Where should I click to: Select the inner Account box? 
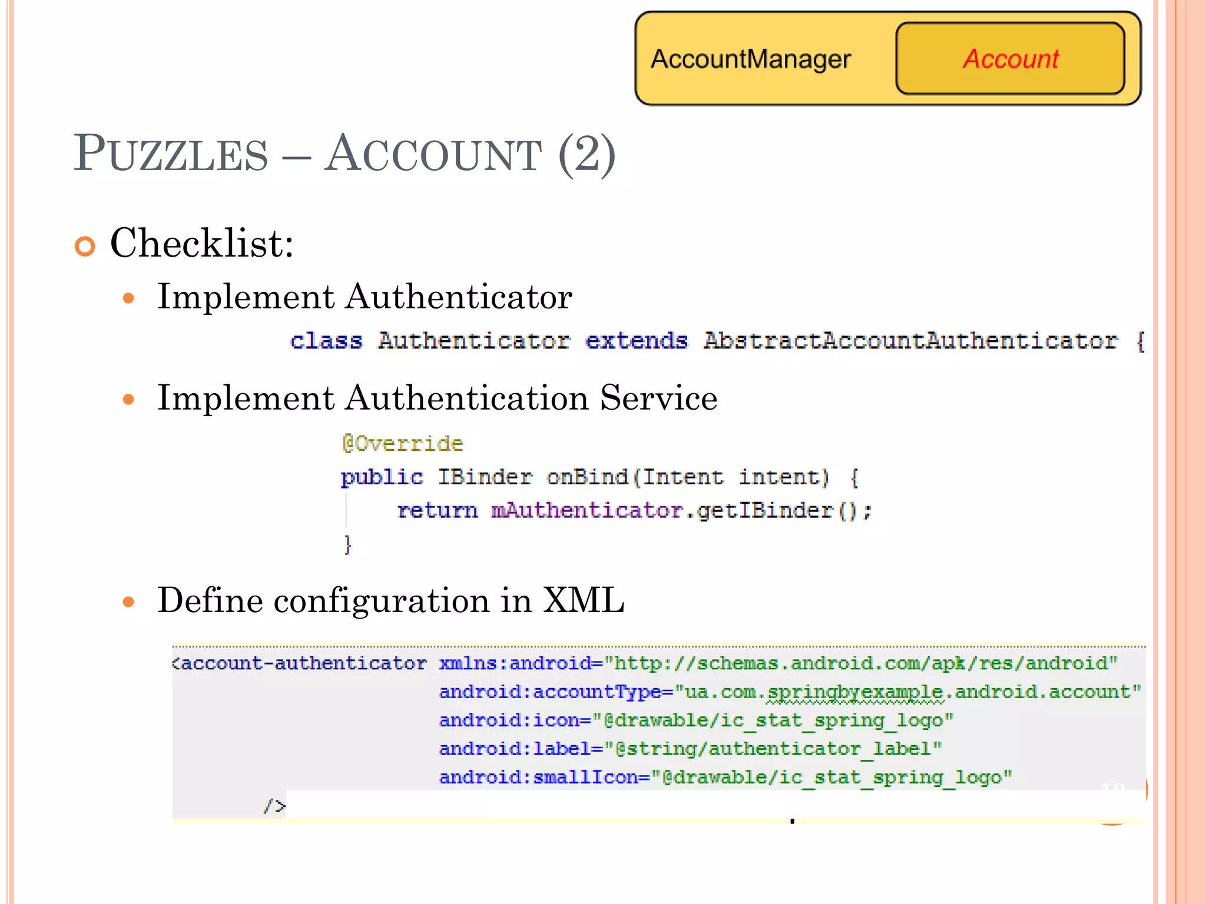click(x=1010, y=58)
